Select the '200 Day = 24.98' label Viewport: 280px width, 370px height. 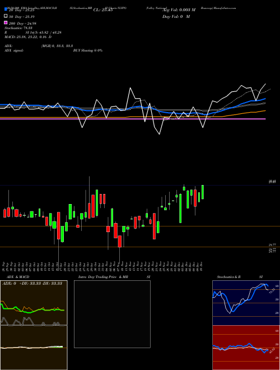click(22, 24)
